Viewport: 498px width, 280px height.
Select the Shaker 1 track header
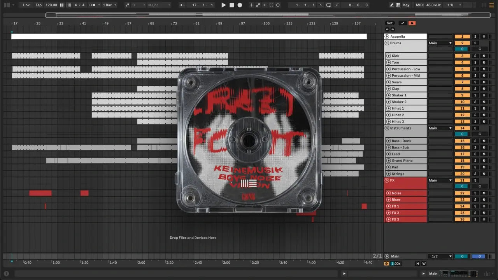tap(406, 95)
